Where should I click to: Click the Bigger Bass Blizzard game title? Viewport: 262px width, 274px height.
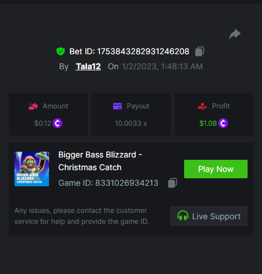(100, 161)
